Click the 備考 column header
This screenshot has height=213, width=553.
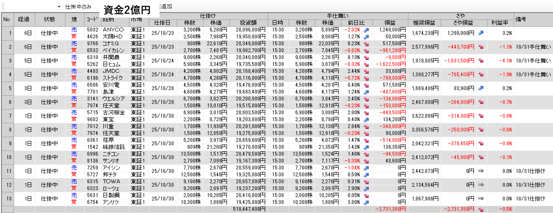click(x=520, y=19)
